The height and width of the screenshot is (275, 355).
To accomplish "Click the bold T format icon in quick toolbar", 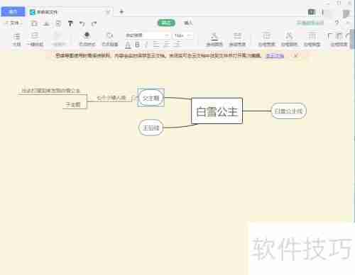I will point(70,23).
